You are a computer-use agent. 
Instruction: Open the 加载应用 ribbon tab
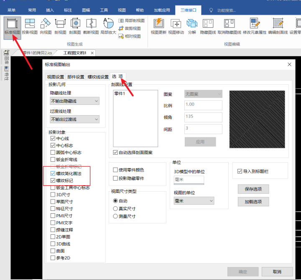tap(162, 10)
